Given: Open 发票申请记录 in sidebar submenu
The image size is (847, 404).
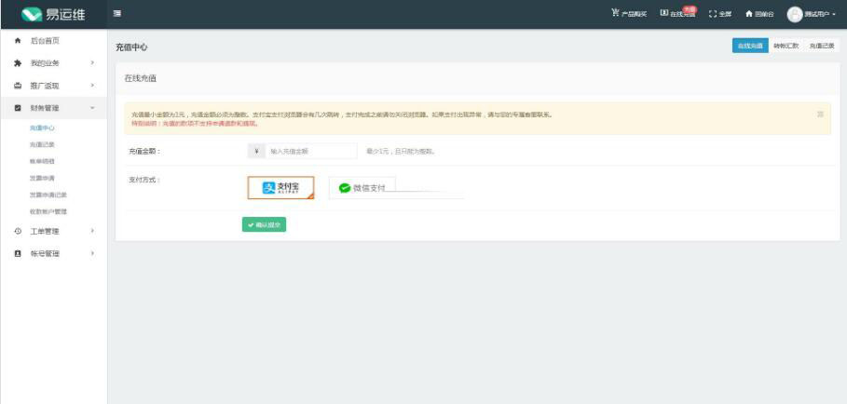Looking at the screenshot, I should [48, 195].
